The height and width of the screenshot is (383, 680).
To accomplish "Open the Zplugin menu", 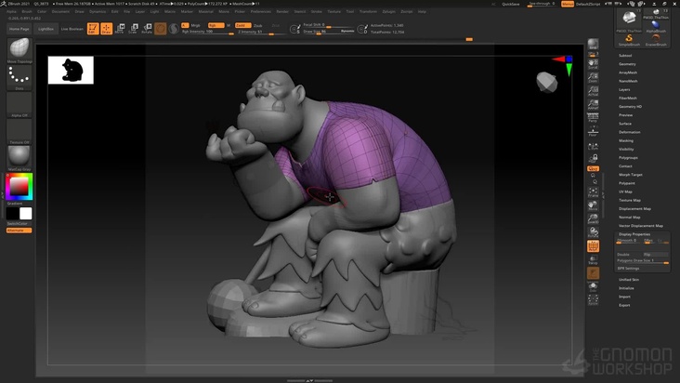I will pos(388,12).
